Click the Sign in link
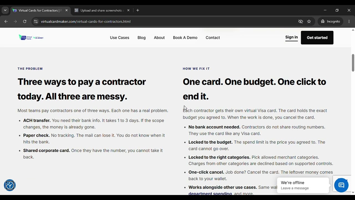 coord(291,37)
